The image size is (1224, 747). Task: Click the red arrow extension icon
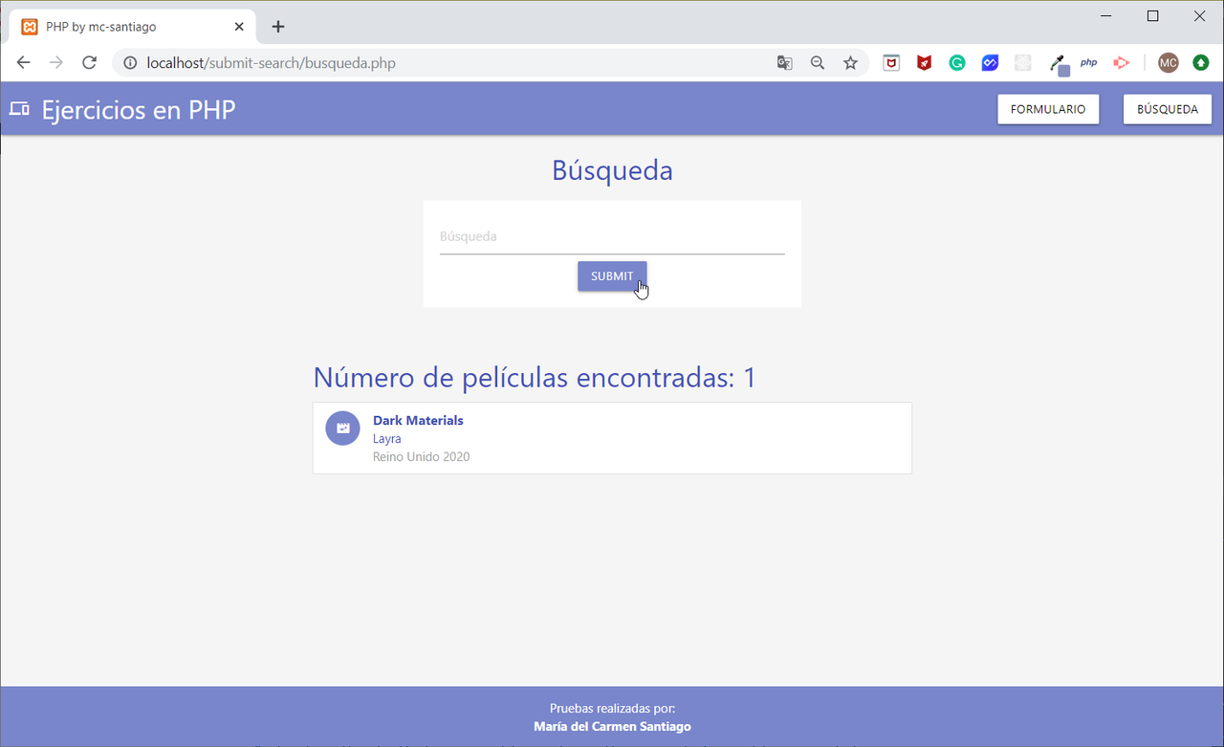(x=1120, y=62)
